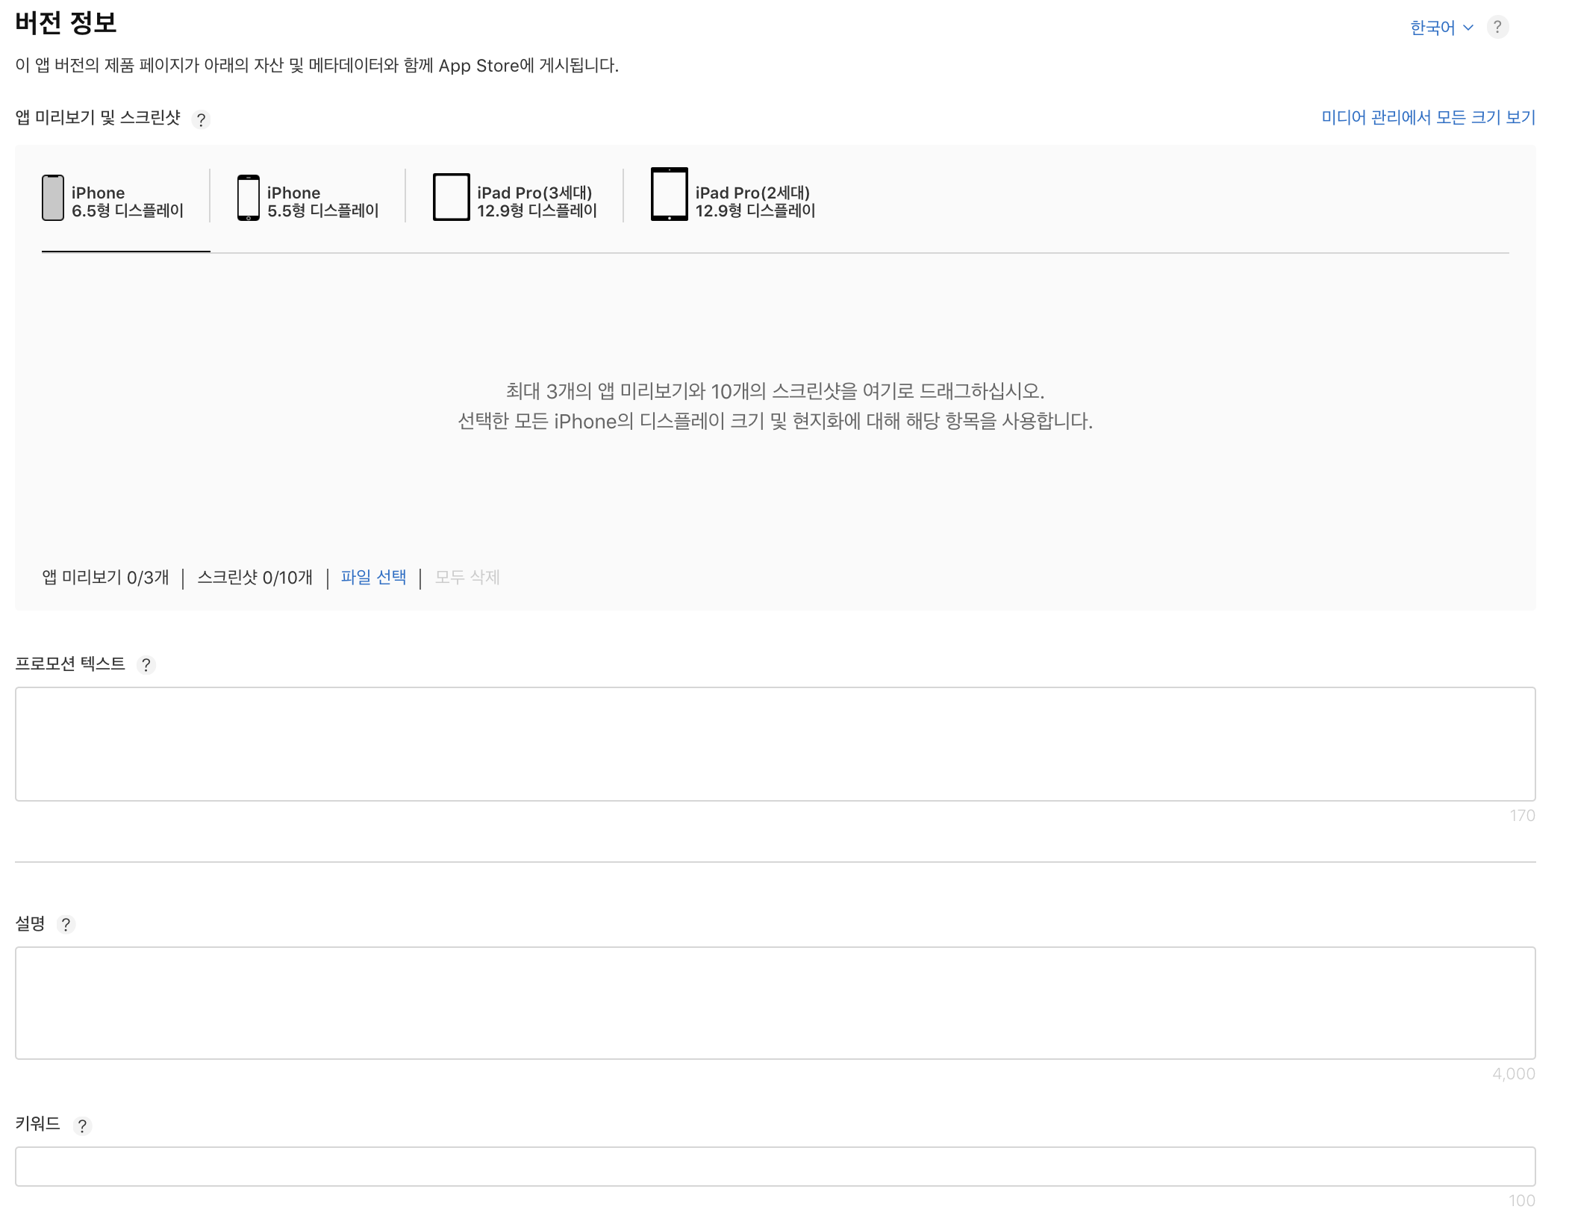Click the iPhone 5.5형 device icon
The height and width of the screenshot is (1230, 1572).
pyautogui.click(x=248, y=198)
